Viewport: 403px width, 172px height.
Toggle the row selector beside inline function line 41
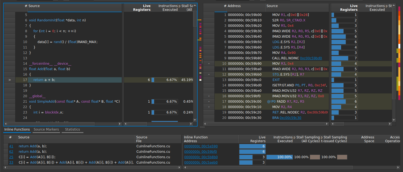coord(6,146)
